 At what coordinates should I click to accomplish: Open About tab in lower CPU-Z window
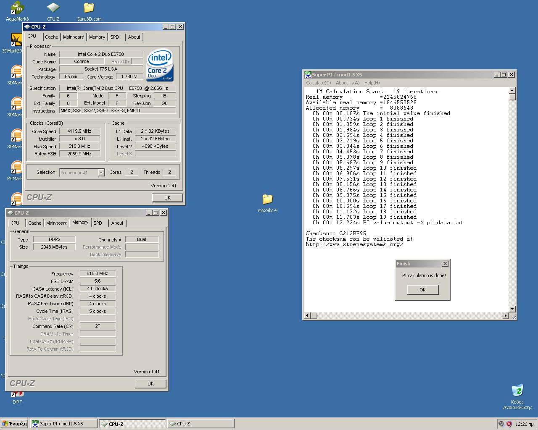pyautogui.click(x=117, y=223)
